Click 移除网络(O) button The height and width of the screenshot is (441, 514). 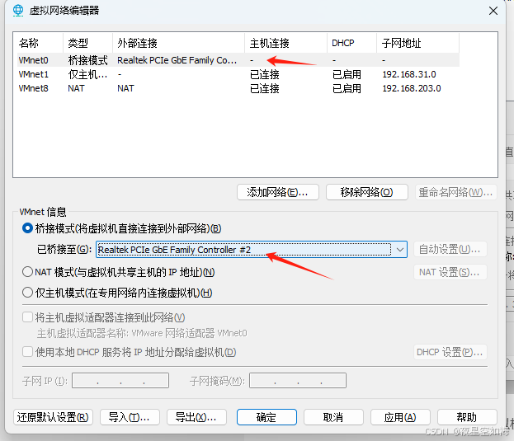pyautogui.click(x=367, y=192)
